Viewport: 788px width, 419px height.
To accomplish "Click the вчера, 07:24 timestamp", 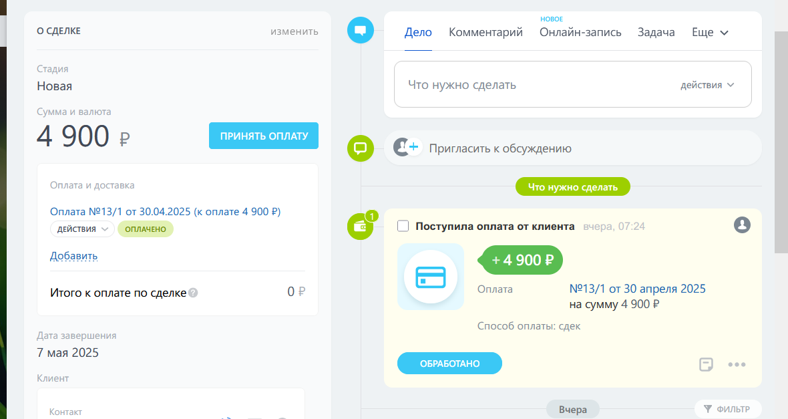I will pyautogui.click(x=614, y=227).
